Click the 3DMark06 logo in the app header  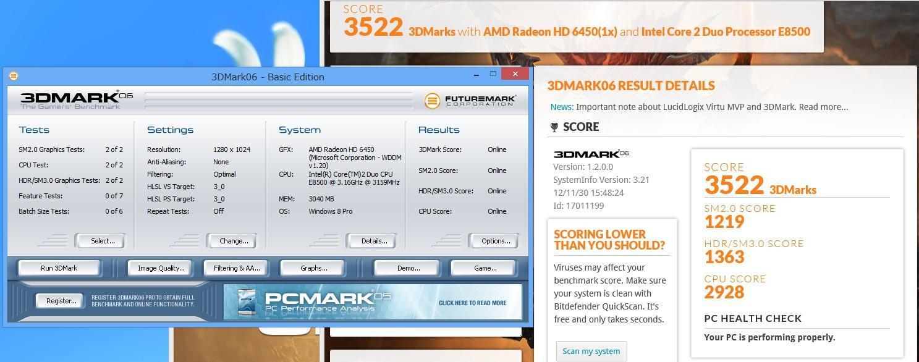click(77, 100)
